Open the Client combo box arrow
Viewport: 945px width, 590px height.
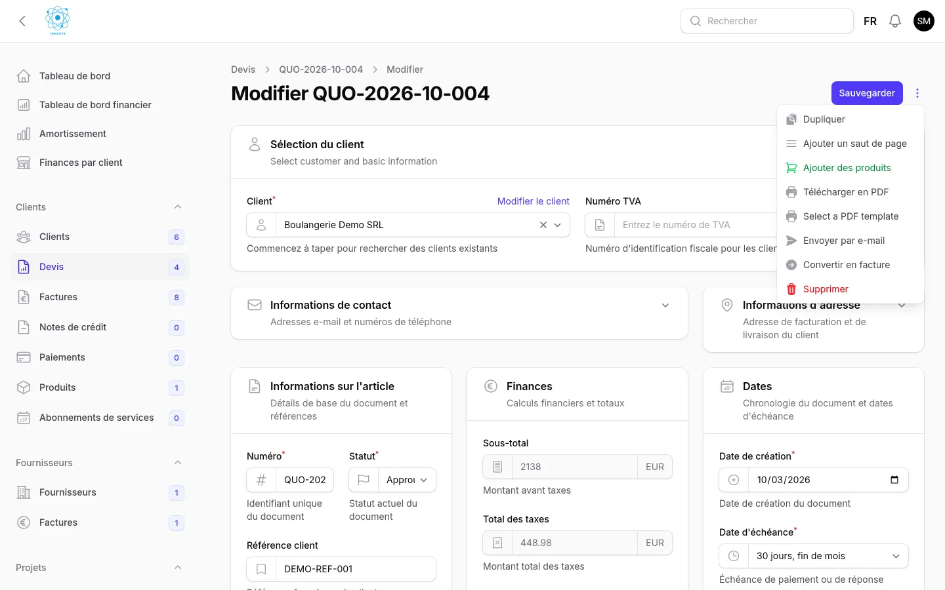point(558,225)
